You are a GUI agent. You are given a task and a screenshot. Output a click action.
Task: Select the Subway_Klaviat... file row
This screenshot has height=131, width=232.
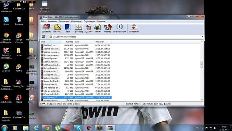click(x=76, y=78)
